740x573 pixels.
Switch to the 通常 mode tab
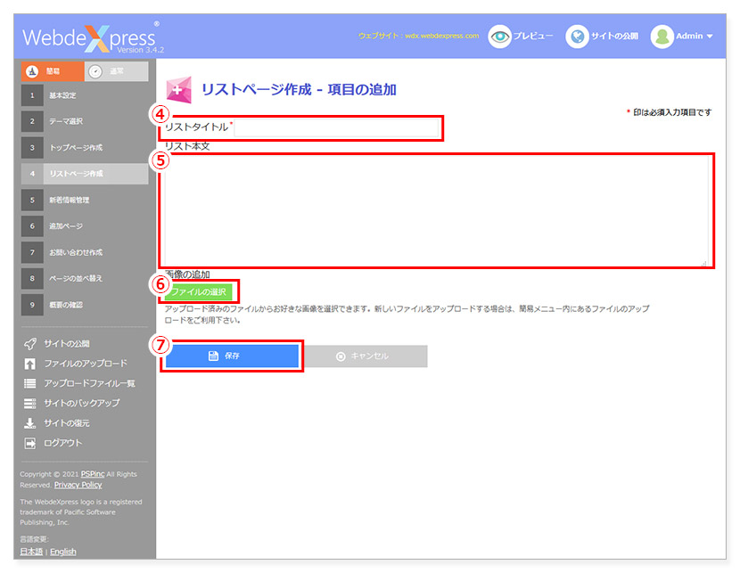pos(117,71)
